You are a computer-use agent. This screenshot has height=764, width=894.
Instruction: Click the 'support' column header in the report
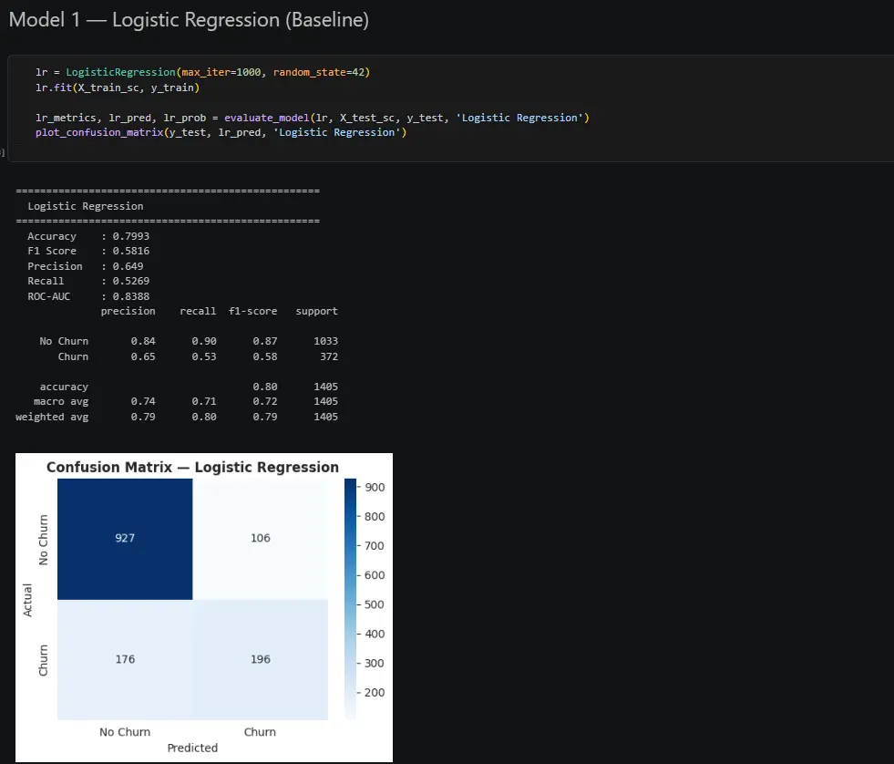(x=316, y=312)
